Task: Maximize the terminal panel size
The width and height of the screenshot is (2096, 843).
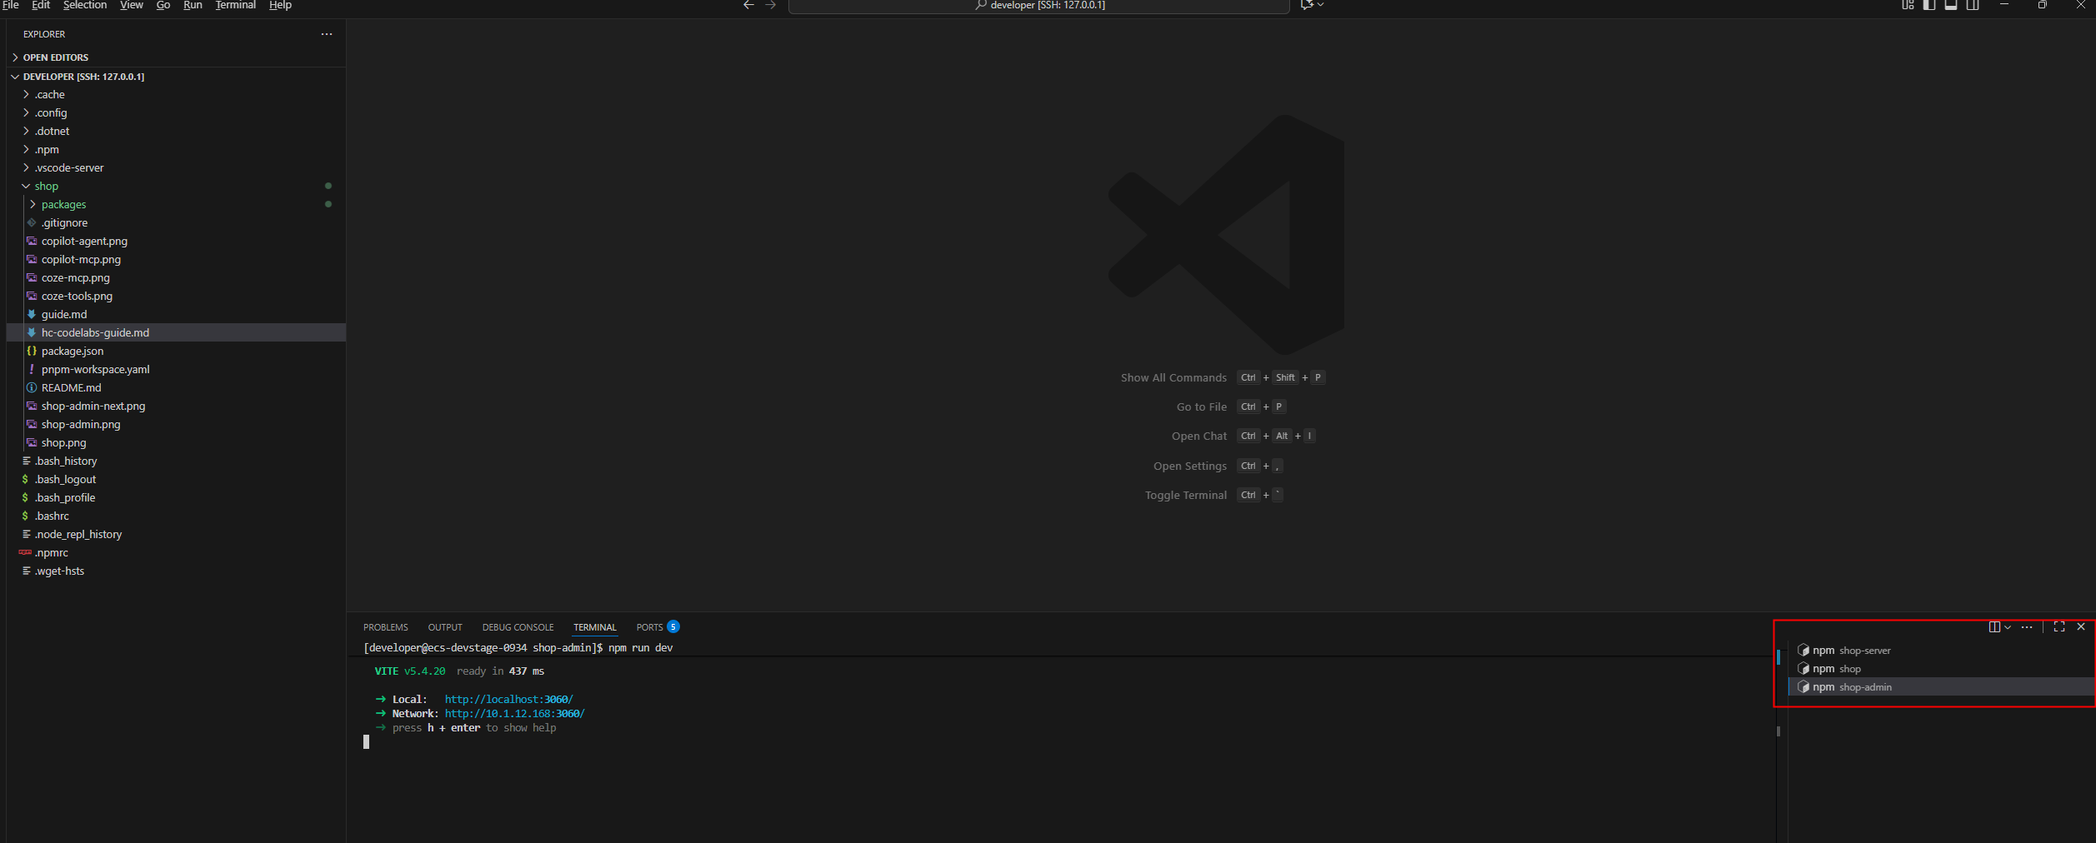Action: pyautogui.click(x=2058, y=627)
